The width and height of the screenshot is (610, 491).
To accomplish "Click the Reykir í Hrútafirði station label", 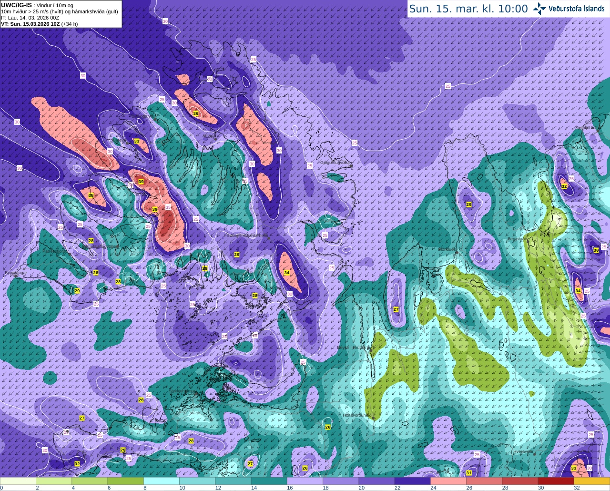I will 353,348.
